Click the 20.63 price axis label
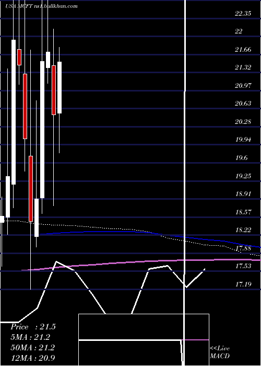 [x=243, y=104]
